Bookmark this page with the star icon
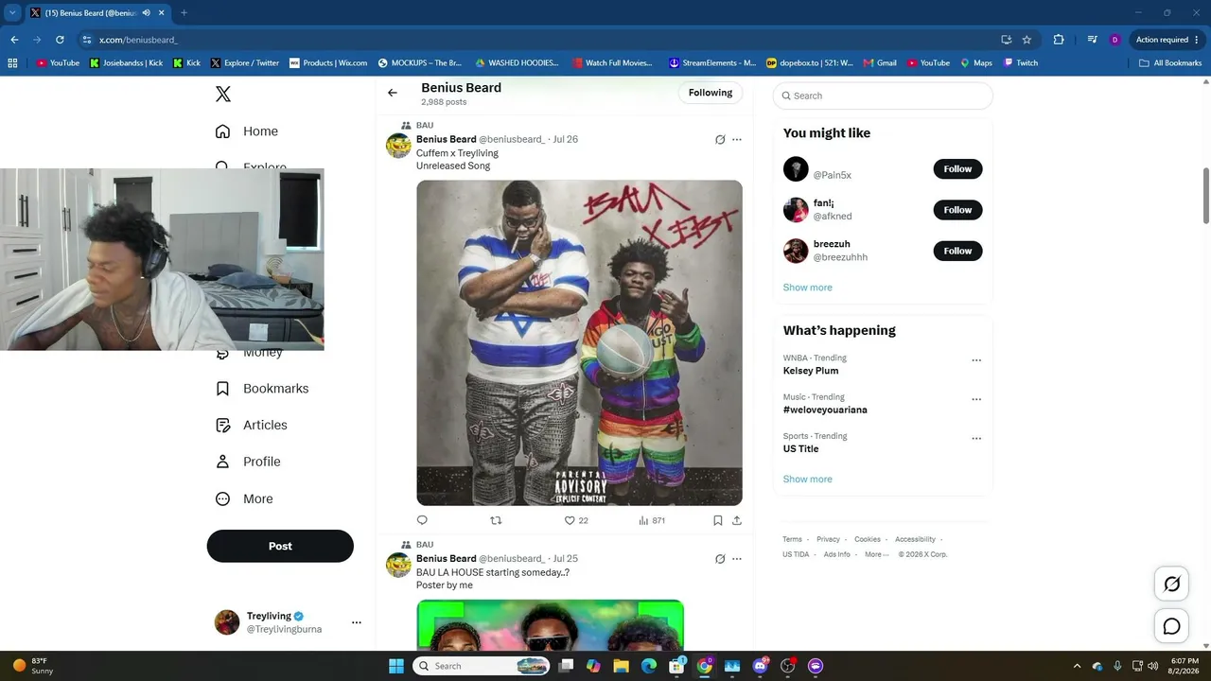 pos(1027,40)
